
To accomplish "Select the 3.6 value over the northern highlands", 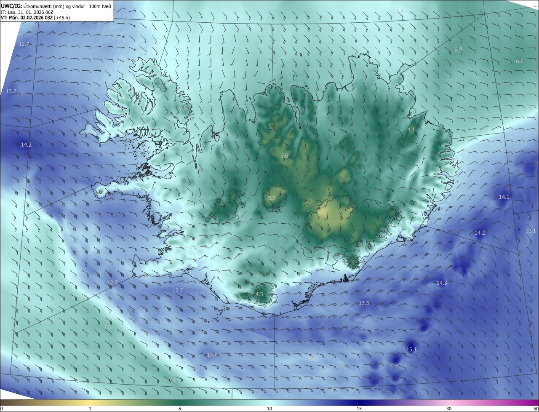I will 284,156.
